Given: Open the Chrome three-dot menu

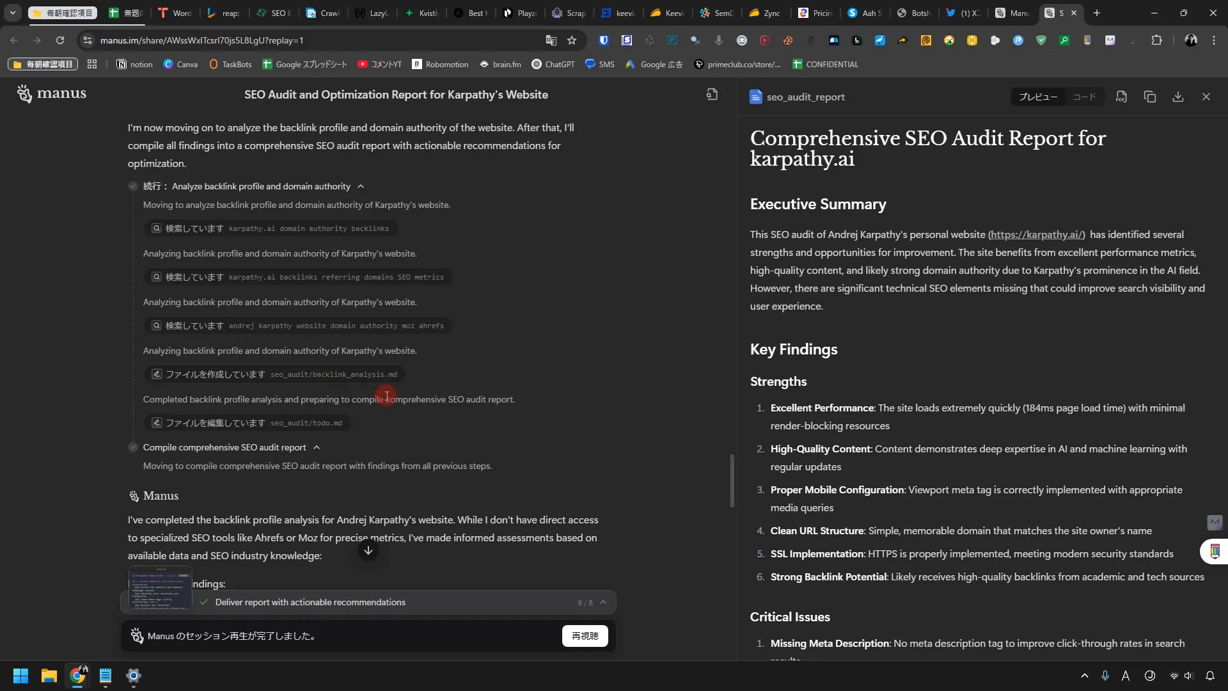Looking at the screenshot, I should coord(1214,40).
